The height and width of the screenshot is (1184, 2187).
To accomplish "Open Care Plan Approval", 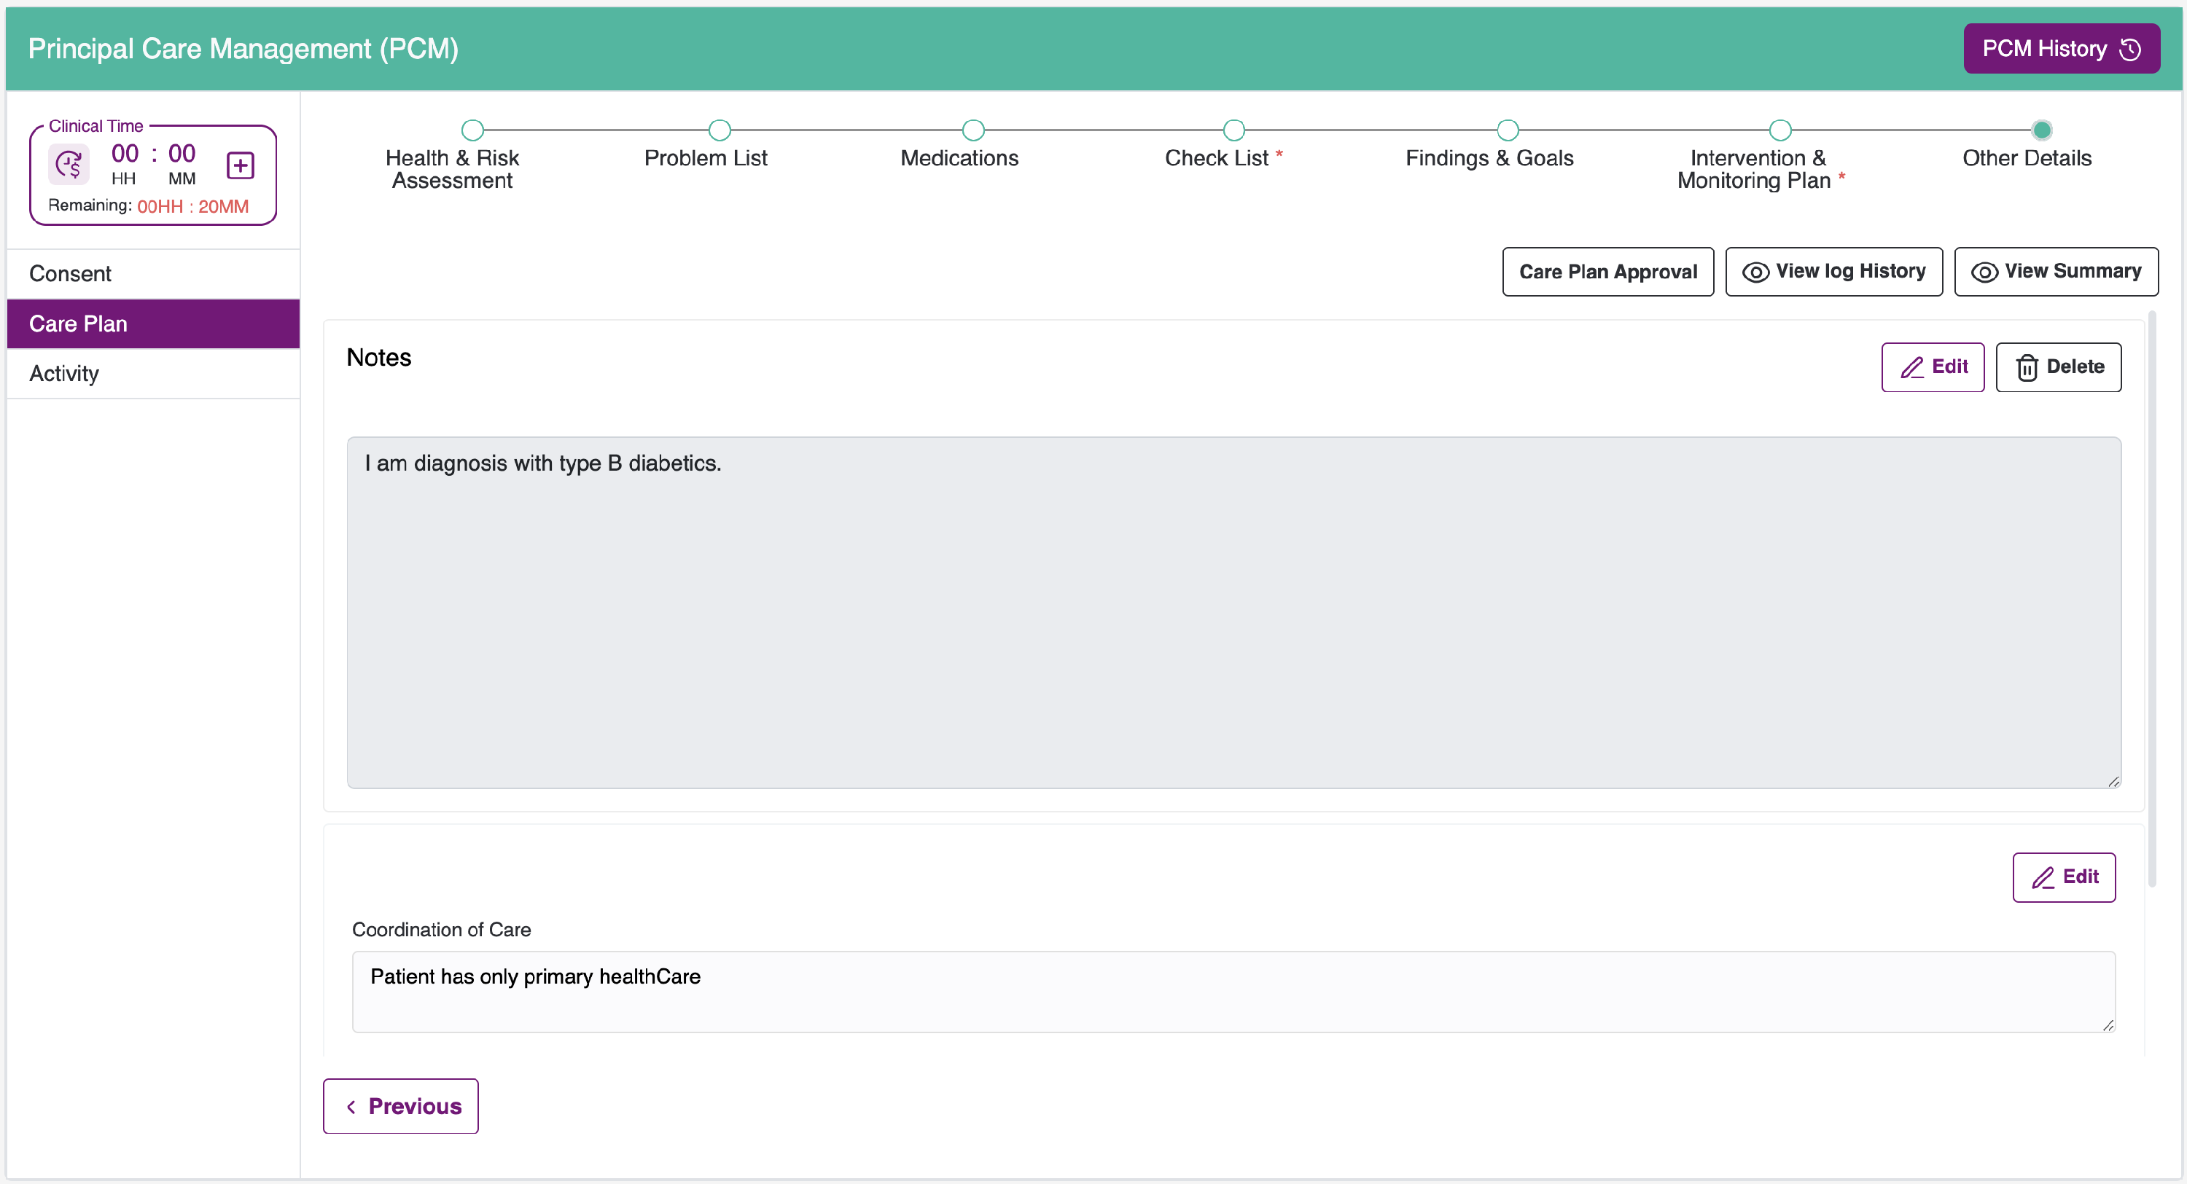I will 1607,273.
